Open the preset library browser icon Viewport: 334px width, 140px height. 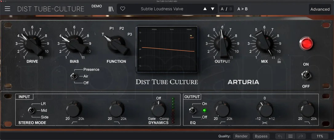[x=111, y=9]
